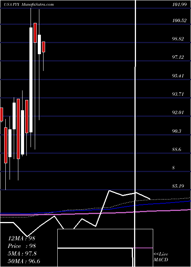Click the 50MA : 96.6 reading
Viewport: 191px width, 267px height.
pyautogui.click(x=24, y=261)
